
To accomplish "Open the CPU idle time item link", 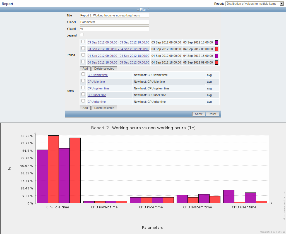I will (96, 82).
